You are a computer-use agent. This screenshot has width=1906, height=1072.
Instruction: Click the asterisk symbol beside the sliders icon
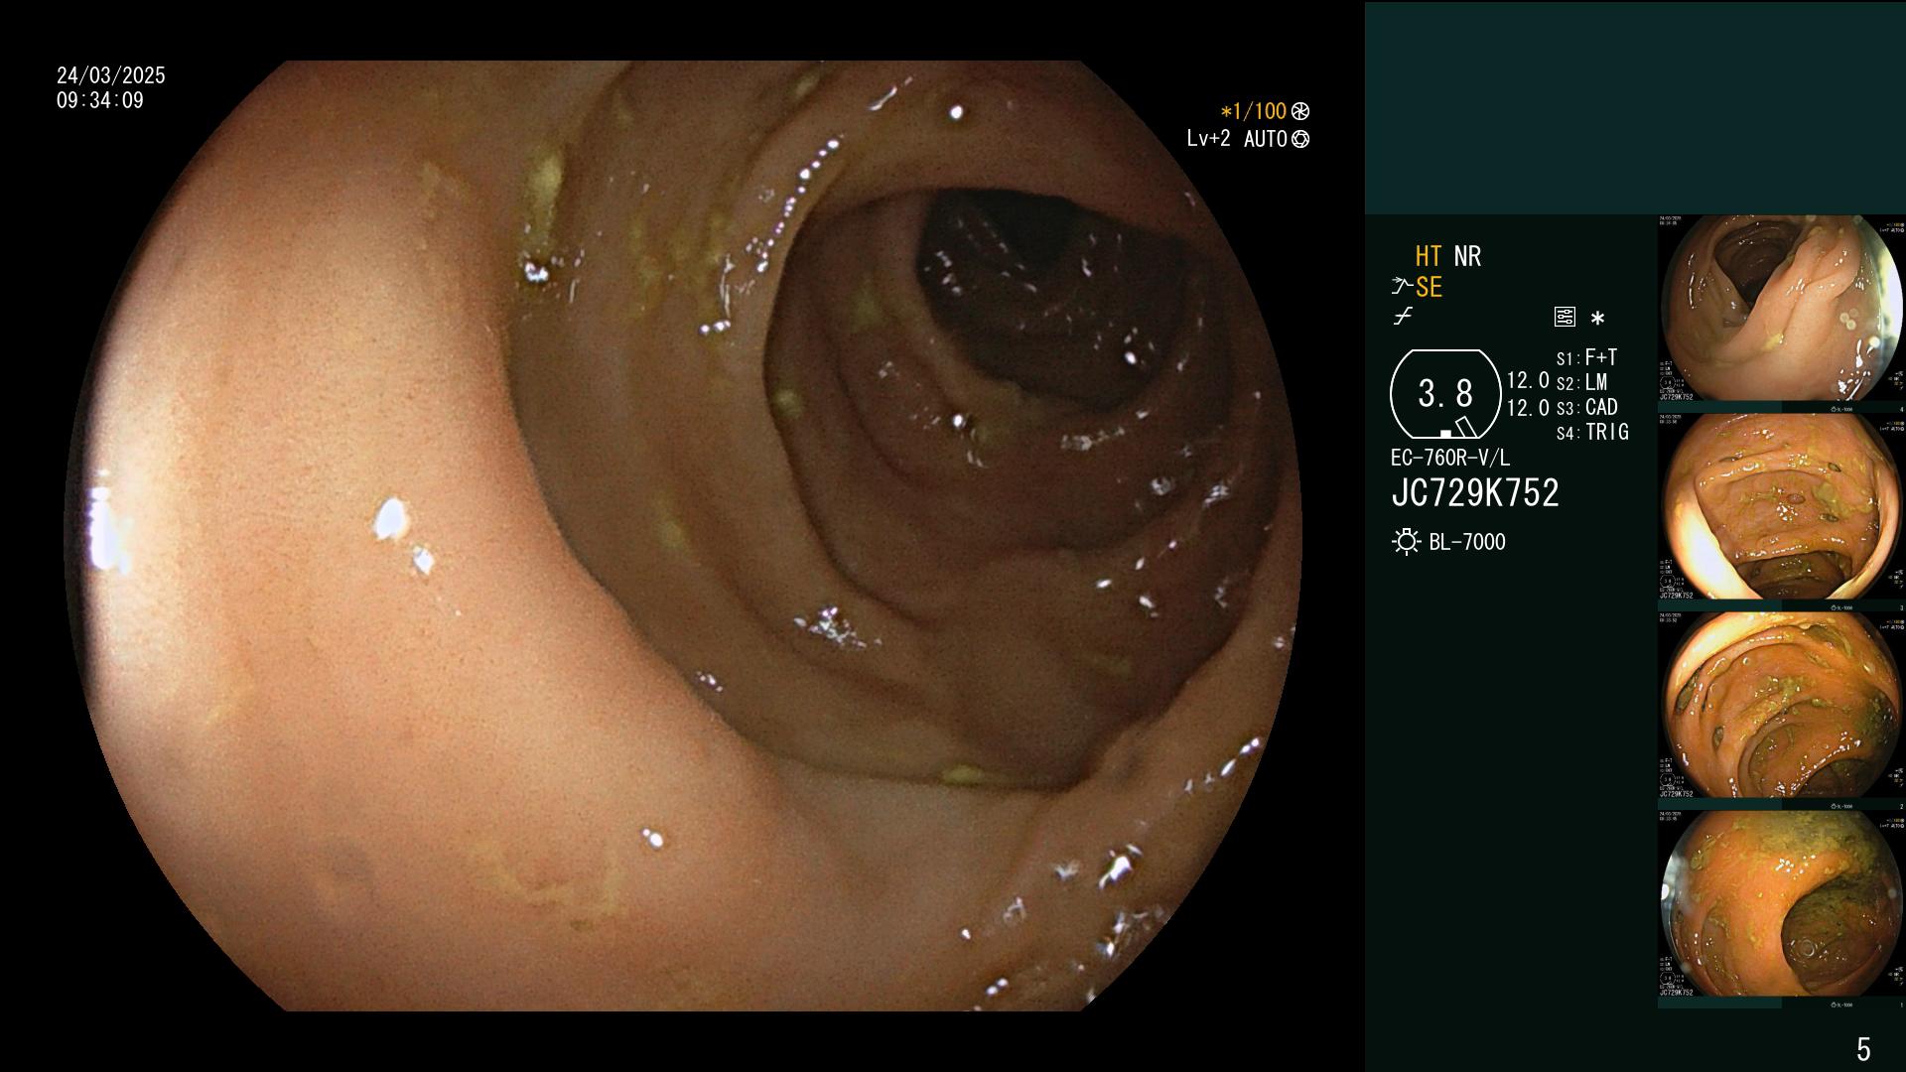(1597, 319)
